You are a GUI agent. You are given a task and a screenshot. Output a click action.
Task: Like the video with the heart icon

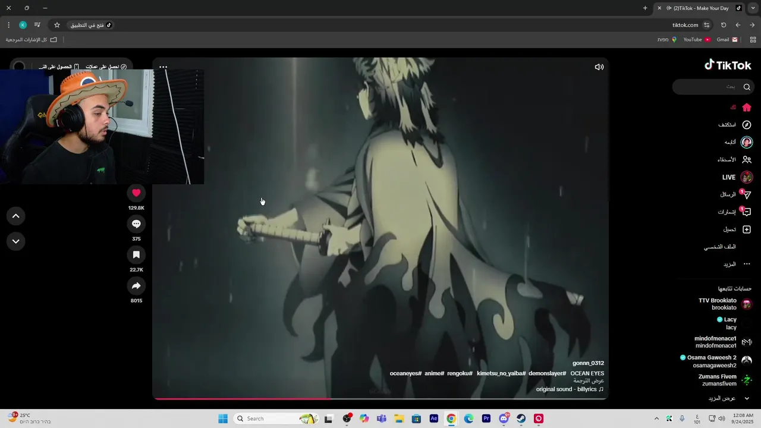point(136,193)
